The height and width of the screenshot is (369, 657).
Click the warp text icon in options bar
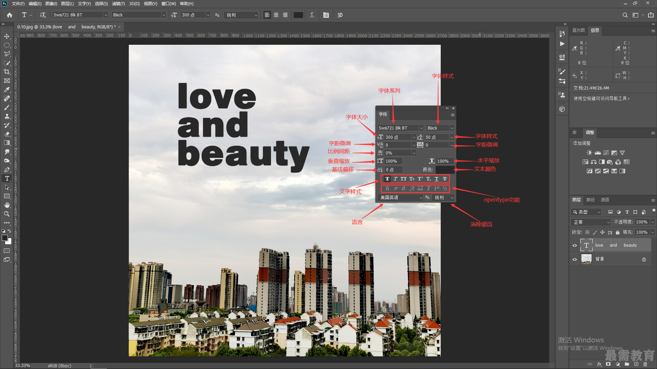[312, 15]
